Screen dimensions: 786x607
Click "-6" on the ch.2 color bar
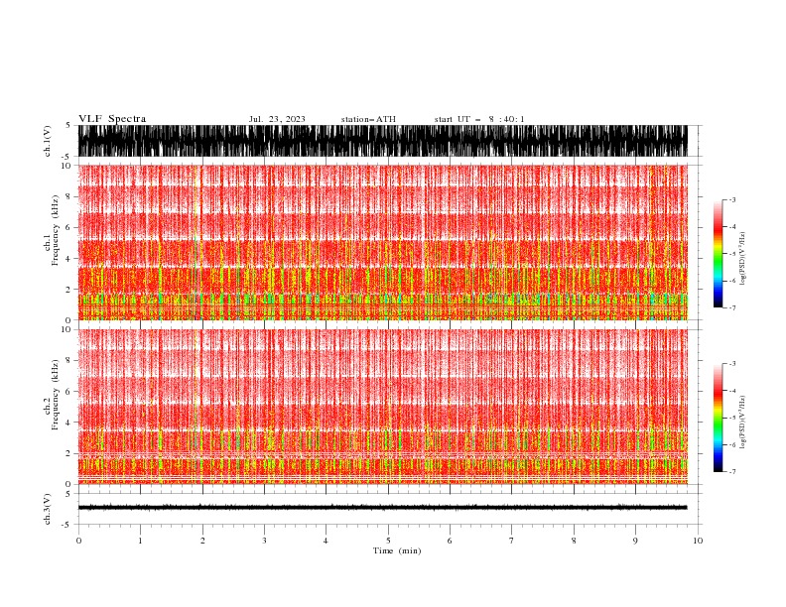[x=732, y=444]
